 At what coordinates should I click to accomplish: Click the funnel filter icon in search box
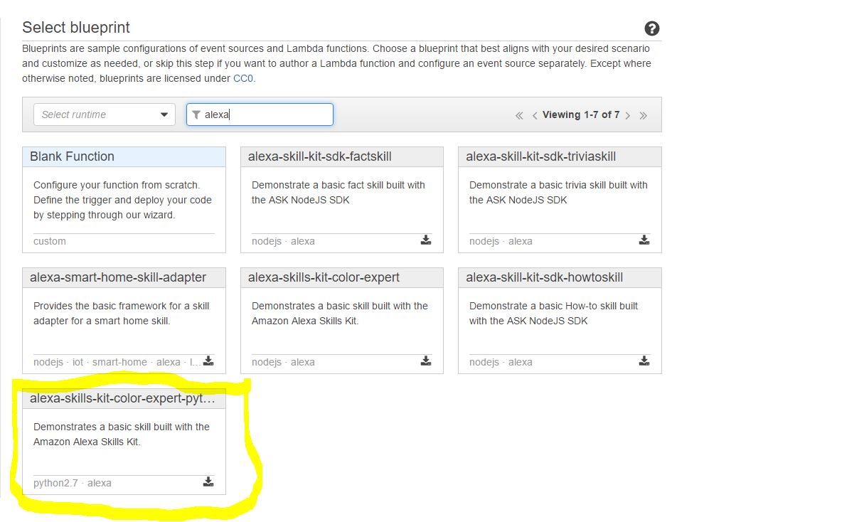point(196,114)
